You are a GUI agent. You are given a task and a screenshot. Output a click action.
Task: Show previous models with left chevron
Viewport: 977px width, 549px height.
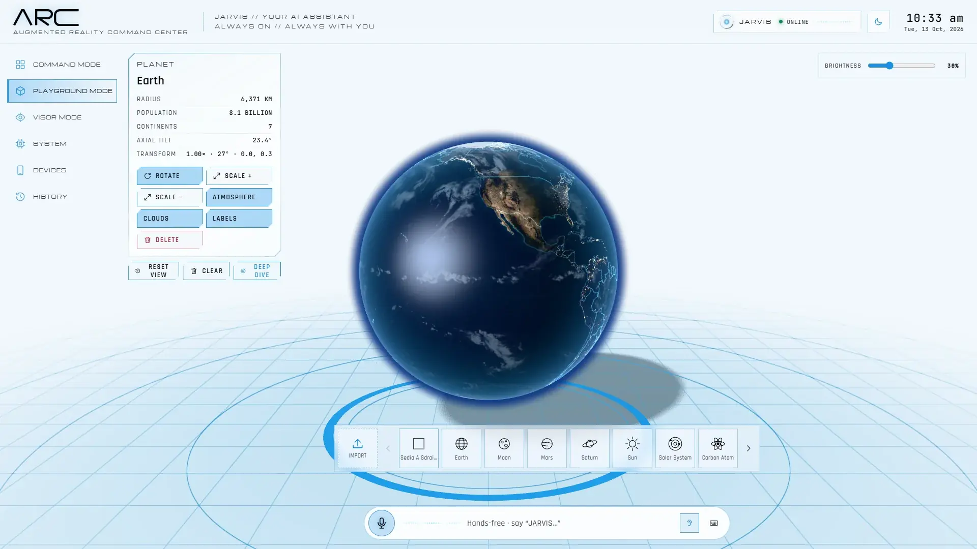388,448
